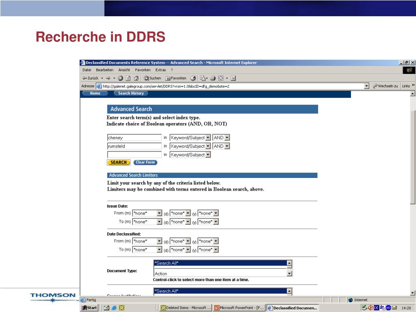Viewport: 416px width, 312px height.
Task: Refresh the page with the reload icon
Action: pos(128,78)
